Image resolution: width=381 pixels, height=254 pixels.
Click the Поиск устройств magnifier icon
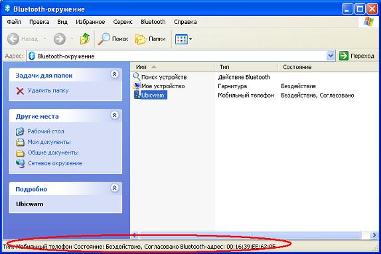click(137, 77)
